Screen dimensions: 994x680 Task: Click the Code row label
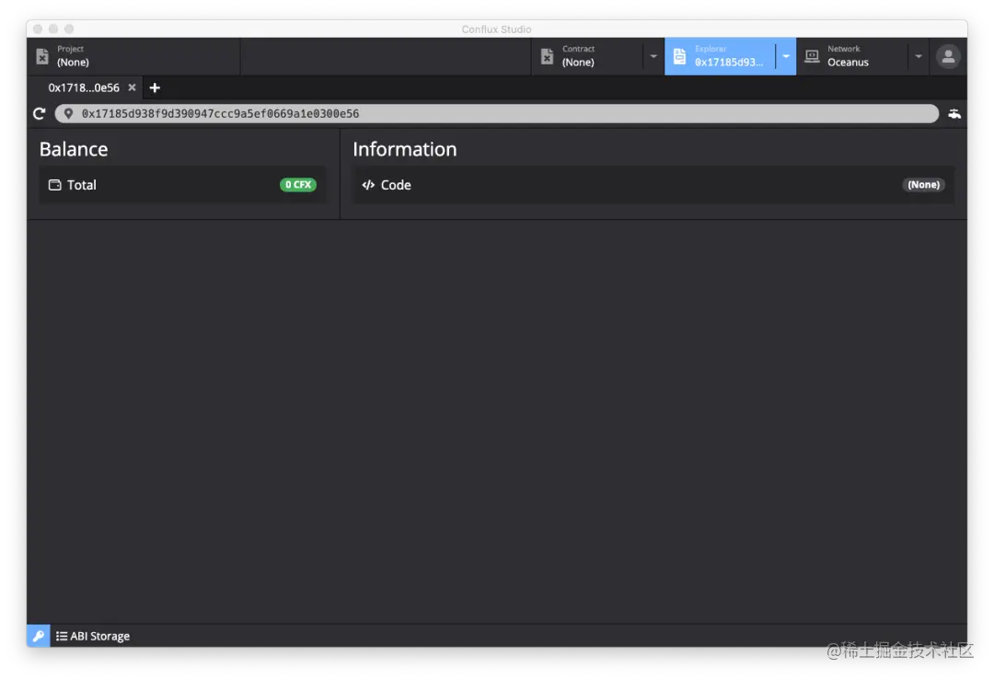click(x=396, y=185)
